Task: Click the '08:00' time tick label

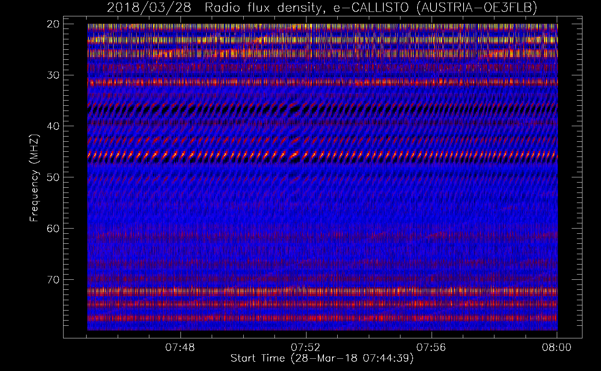Action: click(557, 348)
